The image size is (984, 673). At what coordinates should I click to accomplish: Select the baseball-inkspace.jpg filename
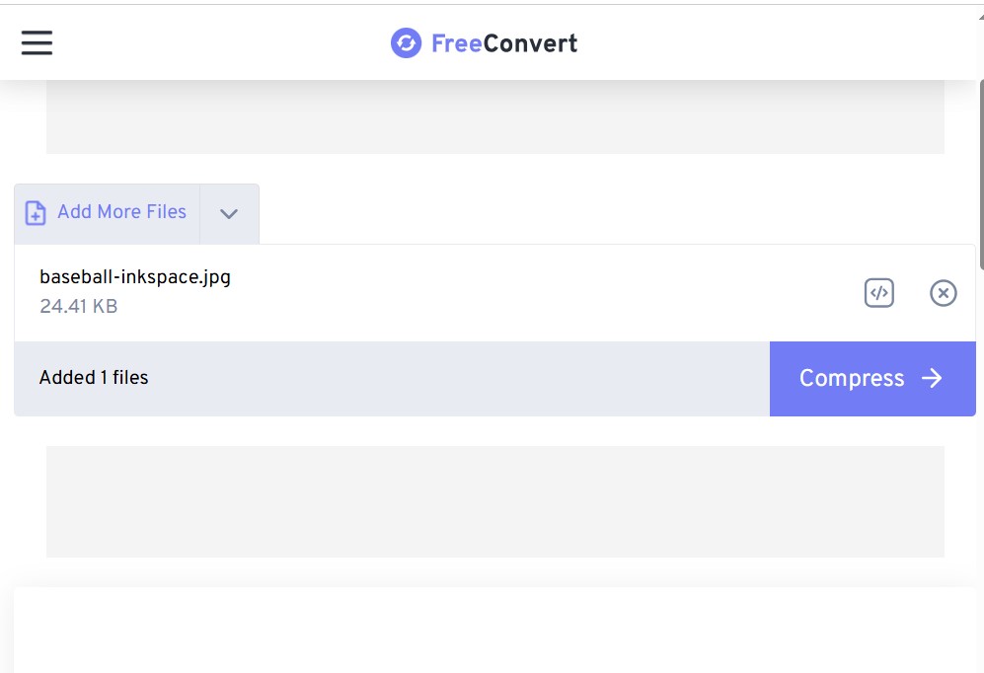(x=134, y=277)
